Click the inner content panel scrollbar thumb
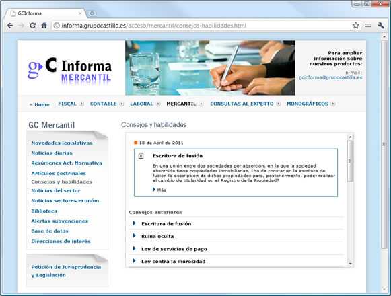The height and width of the screenshot is (296, 391). click(350, 161)
